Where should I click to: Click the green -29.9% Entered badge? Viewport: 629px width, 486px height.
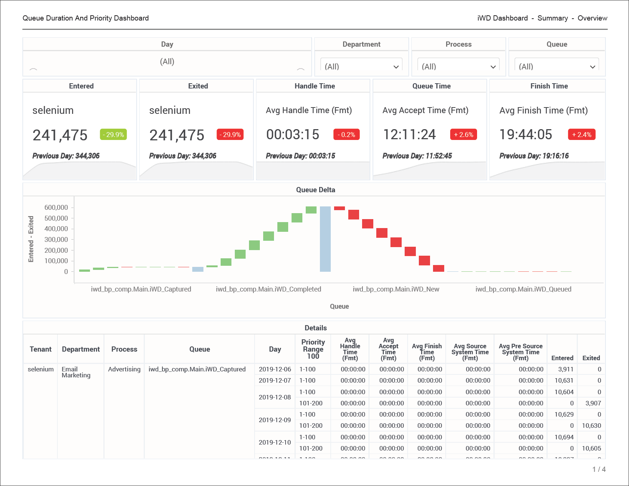113,135
